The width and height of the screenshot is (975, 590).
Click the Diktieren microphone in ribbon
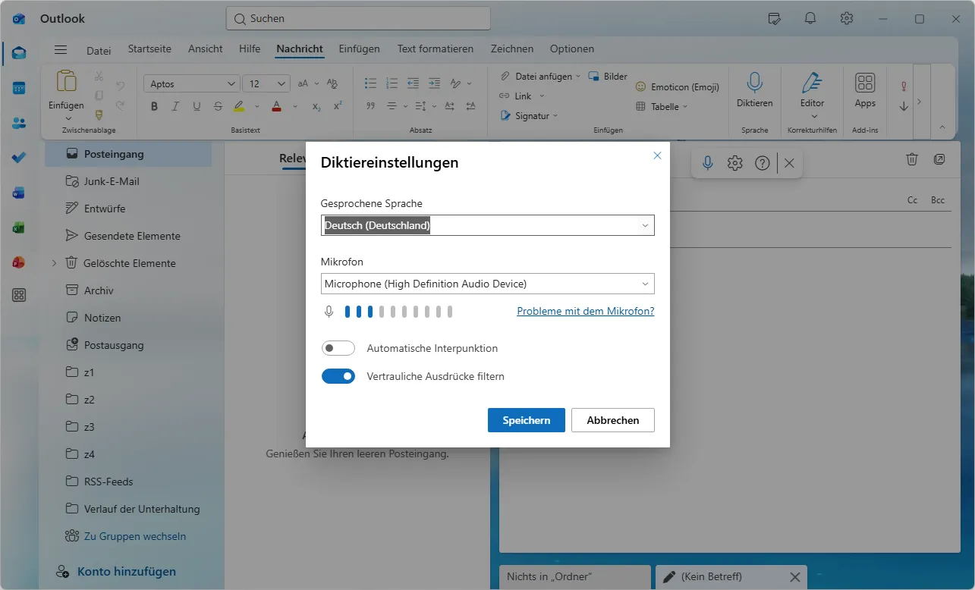pyautogui.click(x=754, y=89)
